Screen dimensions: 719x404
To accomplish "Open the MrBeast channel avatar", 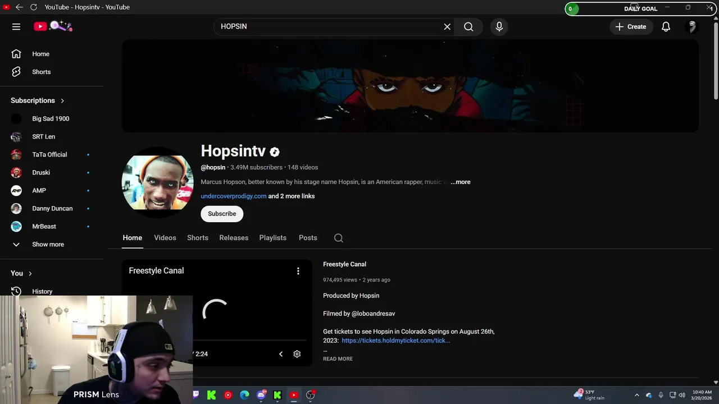I will 16,226.
